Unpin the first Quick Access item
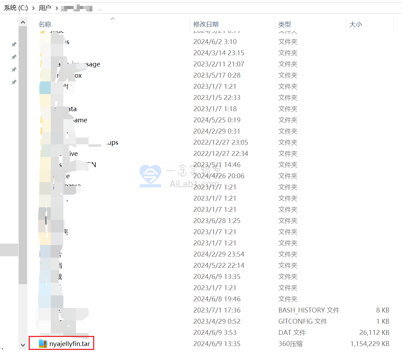402x352 pixels. (14, 44)
